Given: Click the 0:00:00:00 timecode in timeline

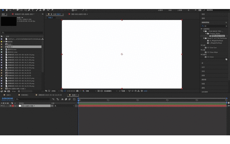Looking at the screenshot, I should click(x=8, y=98).
